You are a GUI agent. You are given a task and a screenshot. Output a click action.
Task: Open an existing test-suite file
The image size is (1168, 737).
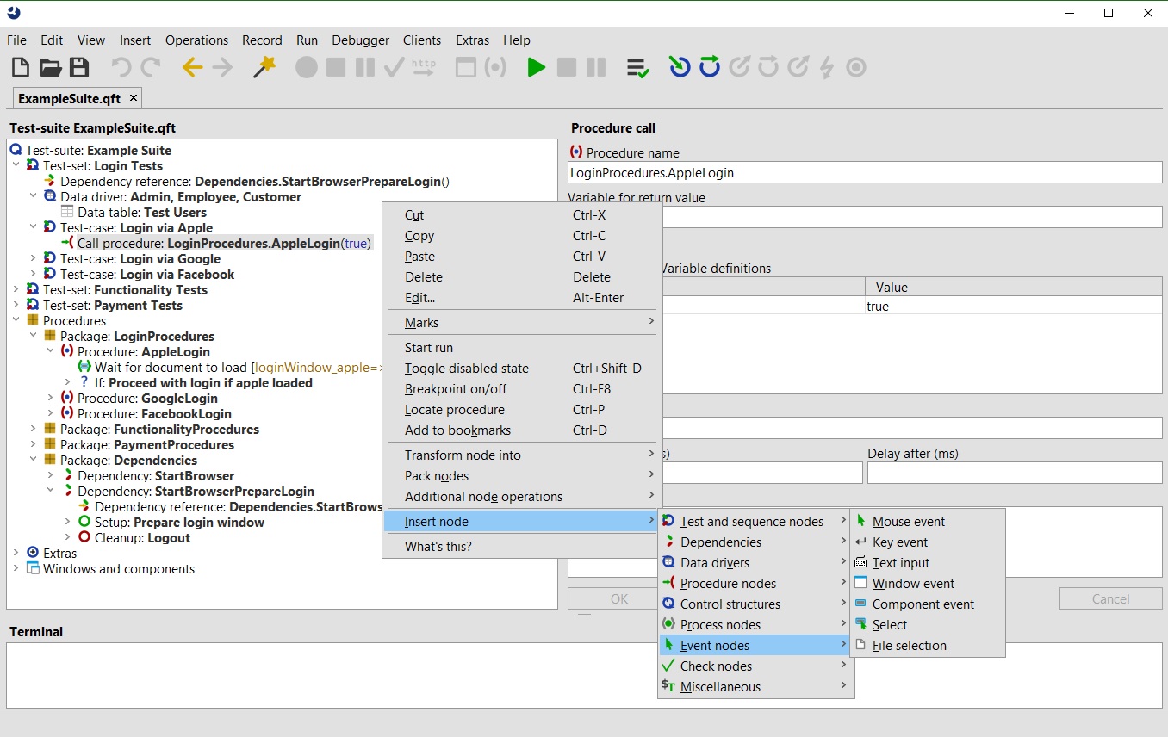49,66
